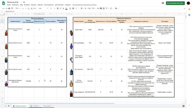Image resolution: width=192 pixels, height=108 pixels.
Task: Open the changes saved to Drive link
Action: click(x=85, y=5)
